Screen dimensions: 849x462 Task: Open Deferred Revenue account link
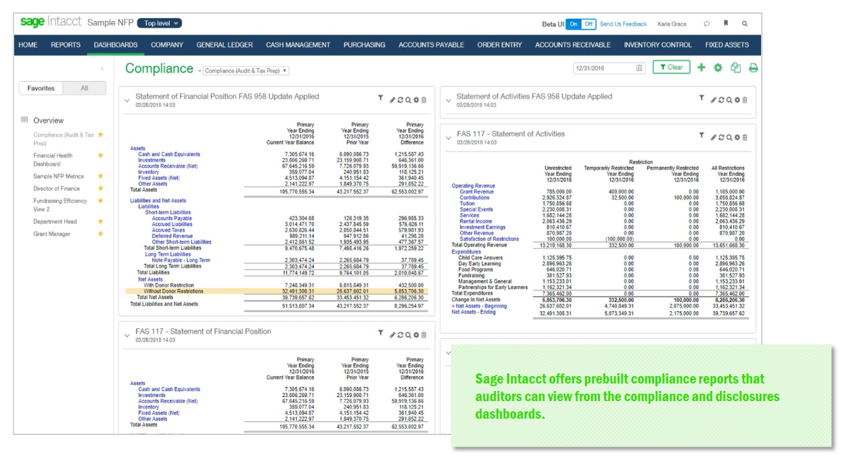pos(173,236)
